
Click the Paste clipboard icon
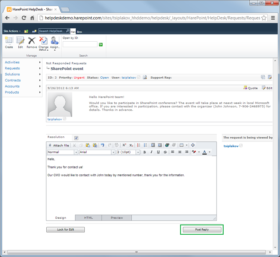coord(88,145)
